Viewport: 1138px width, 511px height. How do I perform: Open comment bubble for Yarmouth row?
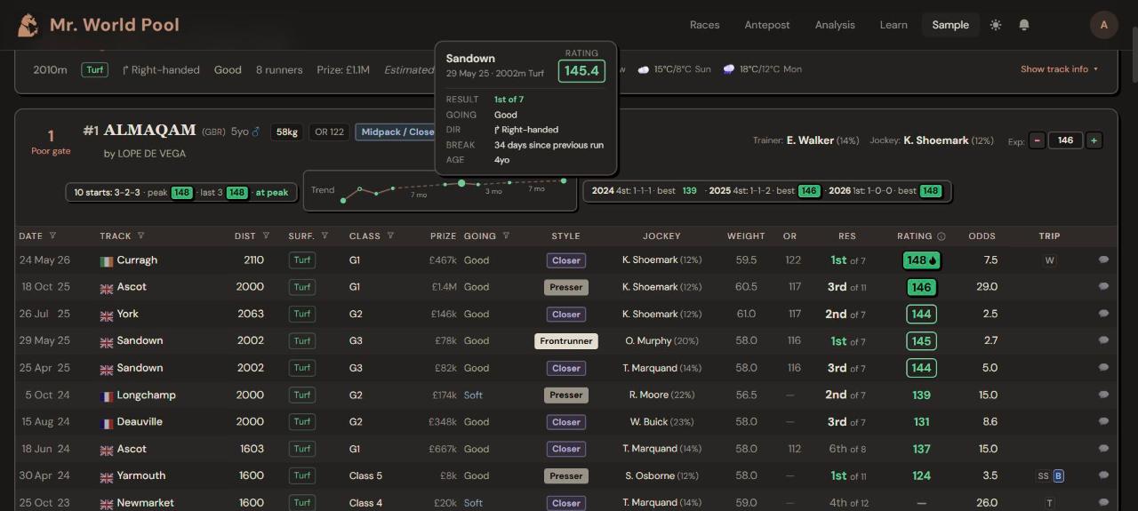pos(1103,475)
